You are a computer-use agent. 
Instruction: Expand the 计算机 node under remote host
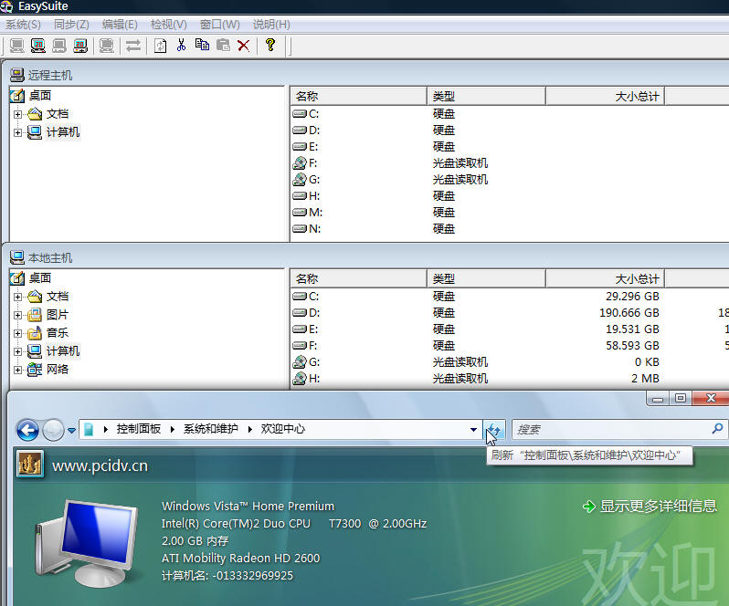17,133
